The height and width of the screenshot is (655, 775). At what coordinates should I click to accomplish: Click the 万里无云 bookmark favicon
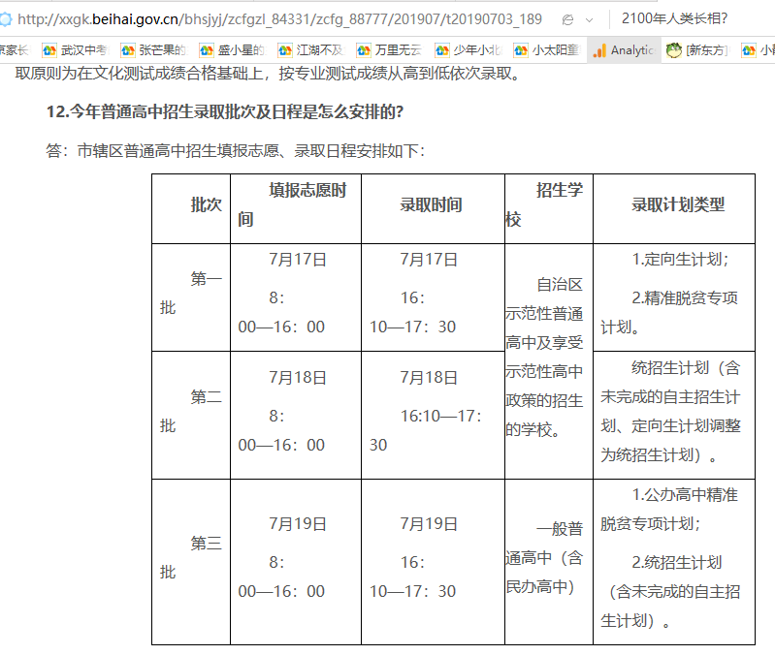pos(364,50)
